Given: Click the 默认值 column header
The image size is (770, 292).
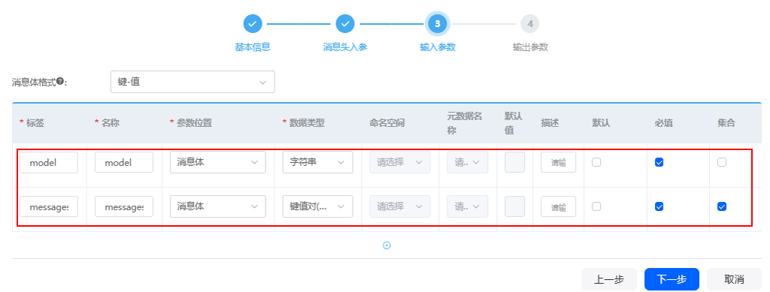Looking at the screenshot, I should click(514, 123).
